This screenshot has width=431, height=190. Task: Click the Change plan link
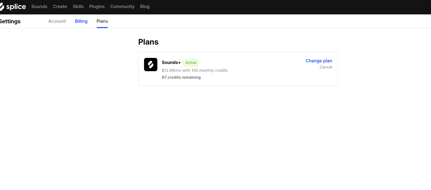coord(319,61)
